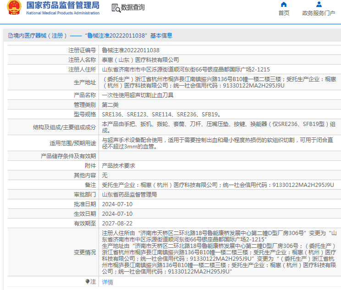Click the 备注 remark value
This screenshot has height=290, width=341.
[x=218, y=185]
